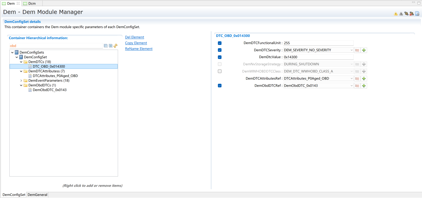
Task: Toggle the DemObdDTCRef checkbox
Action: (x=220, y=86)
